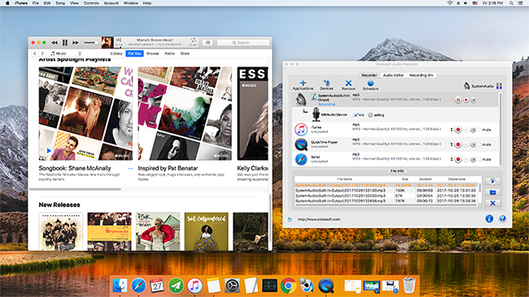
Task: Open the Browse tab in iTunes
Action: coord(152,54)
